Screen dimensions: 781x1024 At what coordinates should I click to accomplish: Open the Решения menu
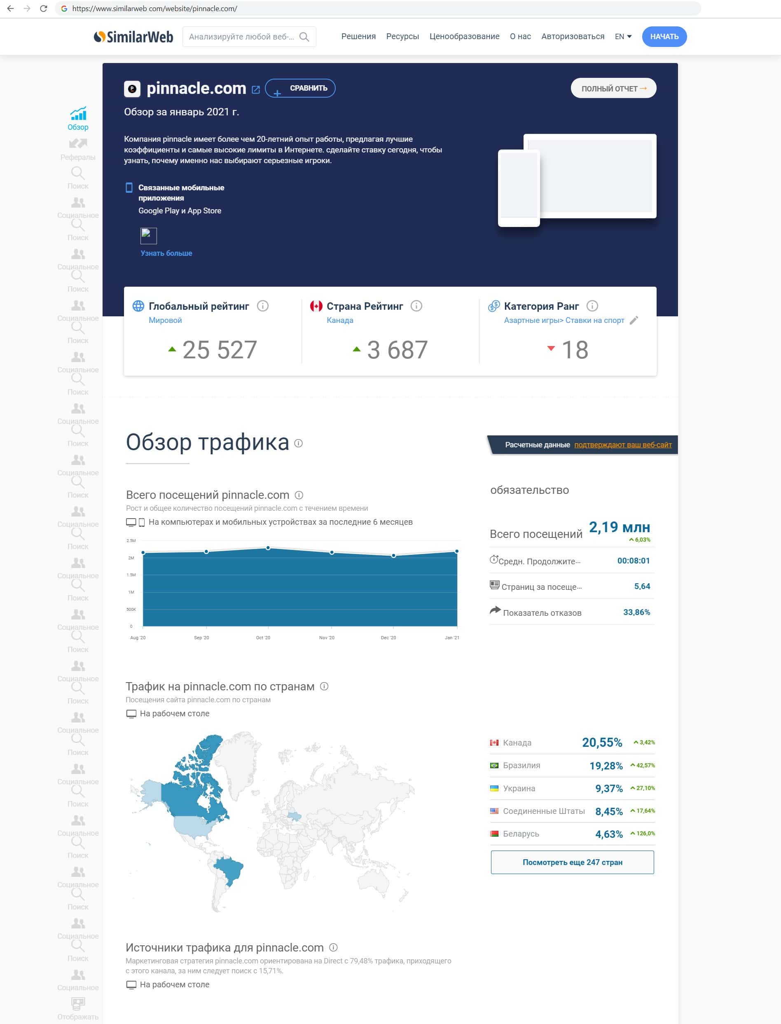tap(358, 37)
